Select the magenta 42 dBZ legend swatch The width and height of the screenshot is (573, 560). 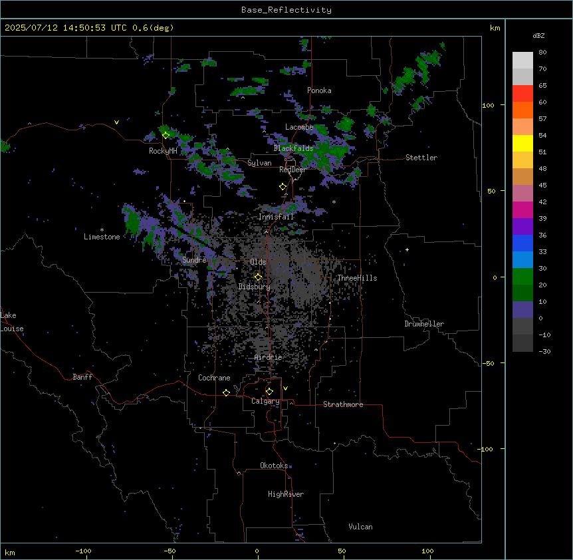522,210
